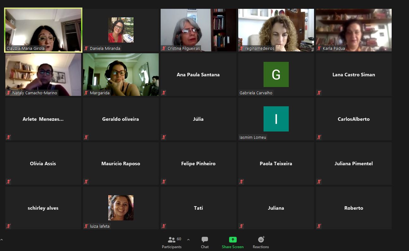Click muted mic icon in Lana Castro Siman tile

(319, 93)
